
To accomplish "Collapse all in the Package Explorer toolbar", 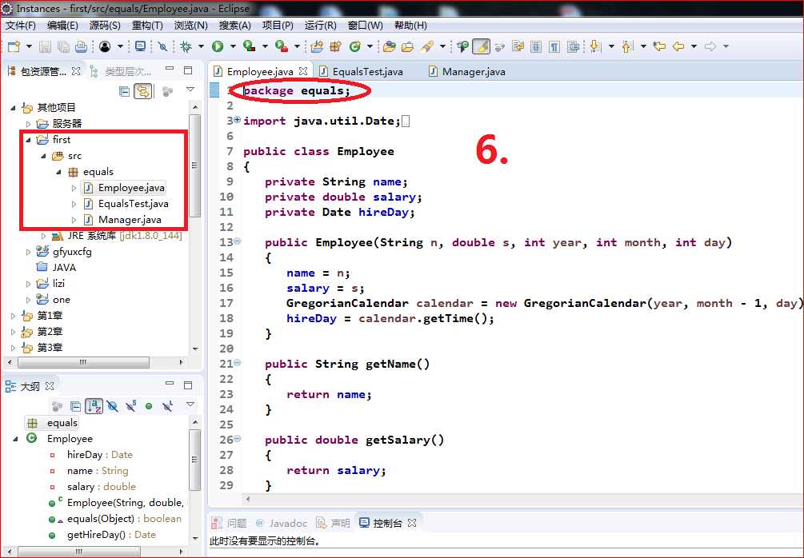I will [x=124, y=91].
